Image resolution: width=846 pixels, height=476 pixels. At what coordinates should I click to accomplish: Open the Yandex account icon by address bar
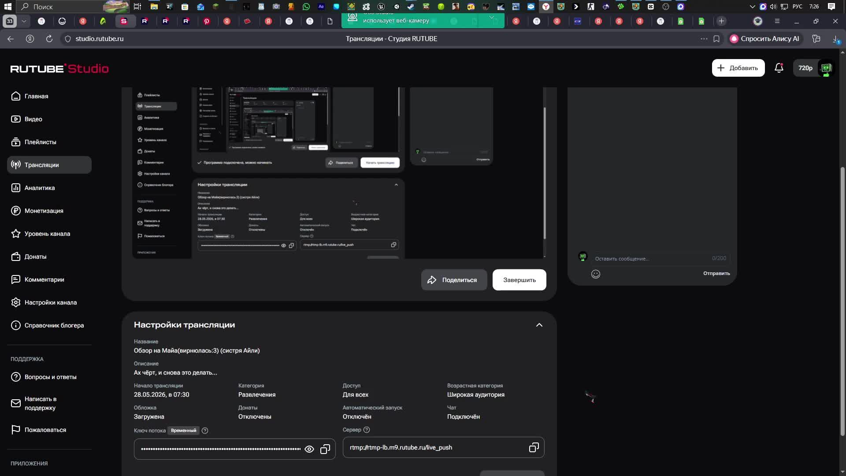pyautogui.click(x=30, y=39)
